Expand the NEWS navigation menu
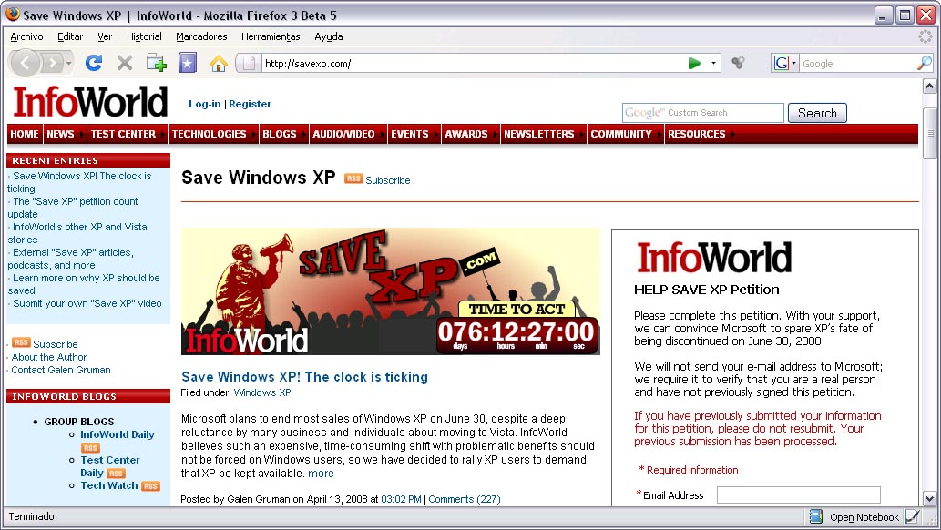The width and height of the screenshot is (941, 530). tap(64, 134)
